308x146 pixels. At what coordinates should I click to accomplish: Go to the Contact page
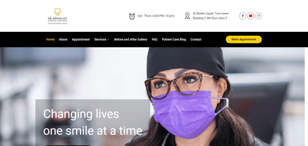[196, 39]
